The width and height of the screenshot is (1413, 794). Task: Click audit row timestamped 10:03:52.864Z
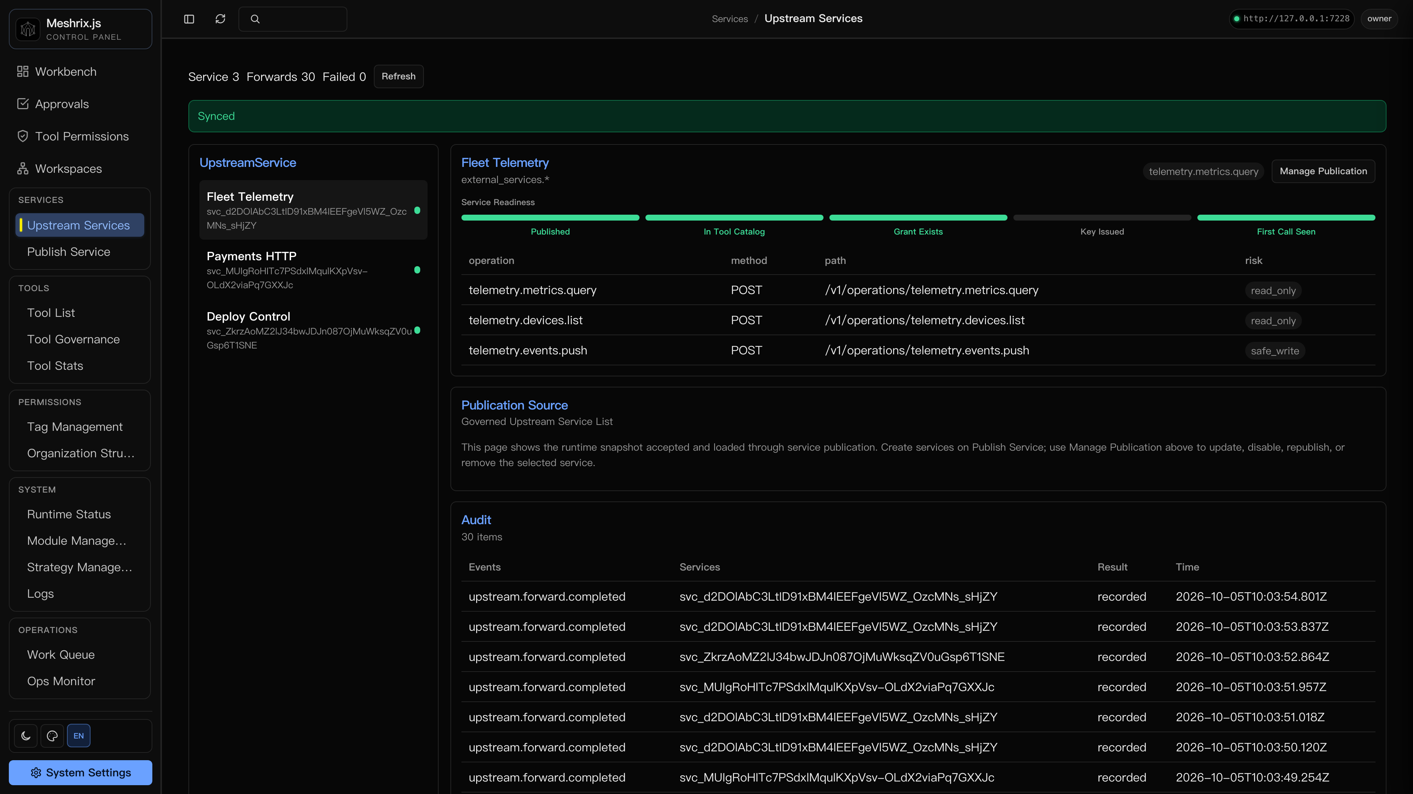pos(918,657)
